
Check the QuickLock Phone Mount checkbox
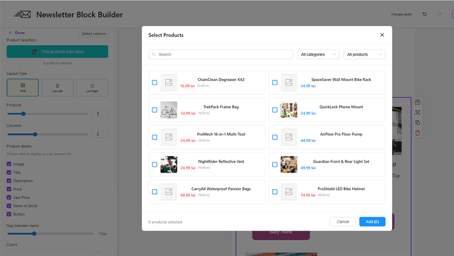tap(275, 110)
